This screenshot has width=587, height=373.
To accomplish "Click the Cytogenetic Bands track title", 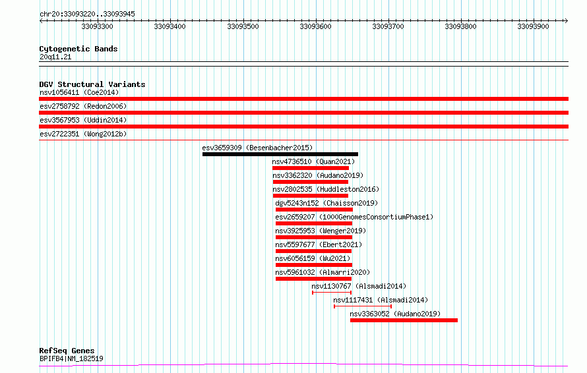I will (78, 49).
